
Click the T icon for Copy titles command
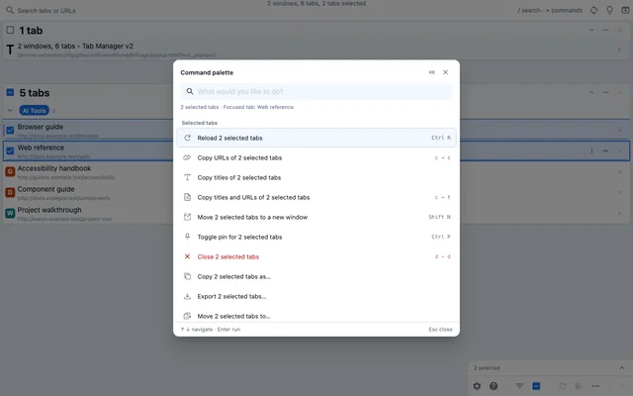(x=187, y=177)
